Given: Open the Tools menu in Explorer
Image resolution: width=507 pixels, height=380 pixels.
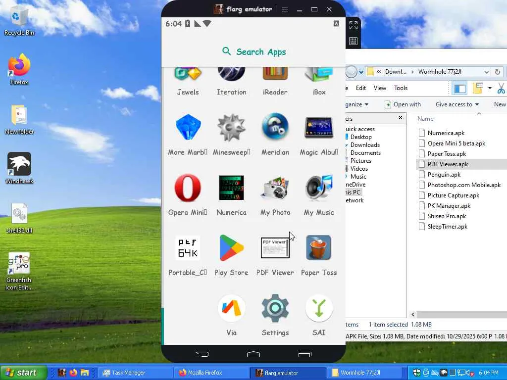Looking at the screenshot, I should (401, 88).
